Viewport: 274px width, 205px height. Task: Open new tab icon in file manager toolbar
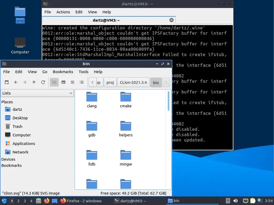pos(7,82)
